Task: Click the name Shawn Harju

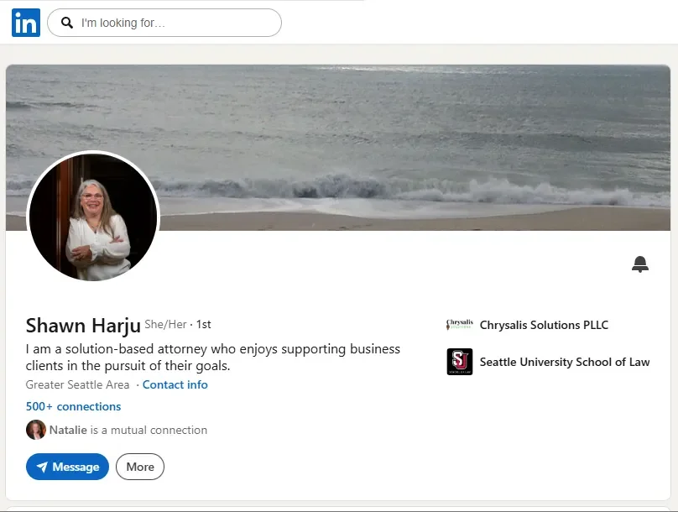Action: point(83,326)
